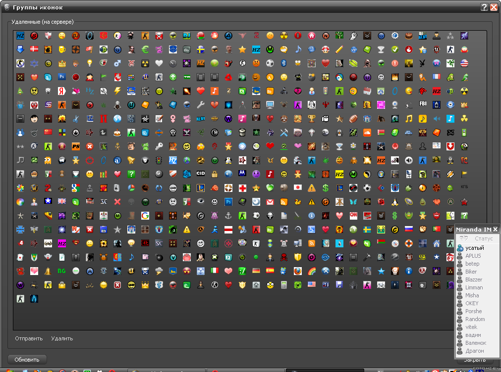This screenshot has width=501, height=372.
Task: Select the Russian tricolor flag icon
Action: coord(409,230)
